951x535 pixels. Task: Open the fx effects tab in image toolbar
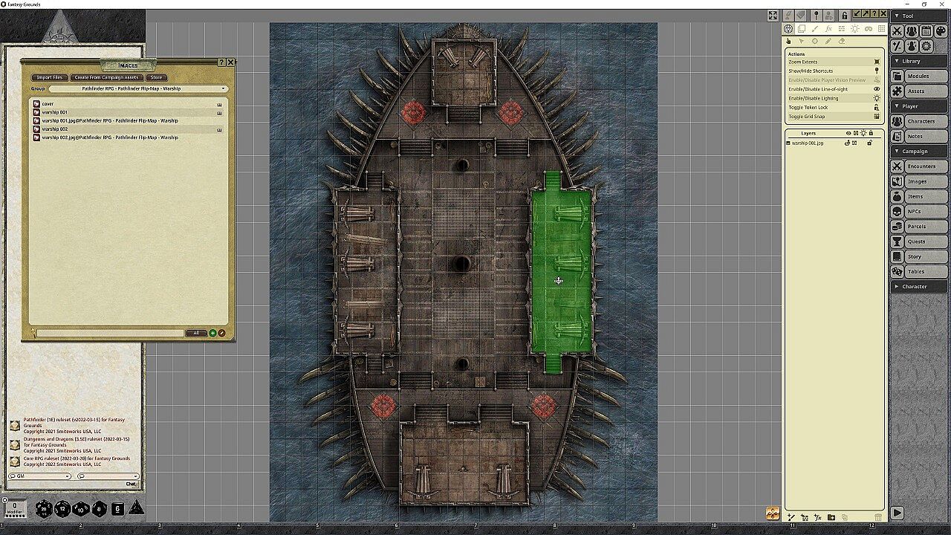coord(828,29)
